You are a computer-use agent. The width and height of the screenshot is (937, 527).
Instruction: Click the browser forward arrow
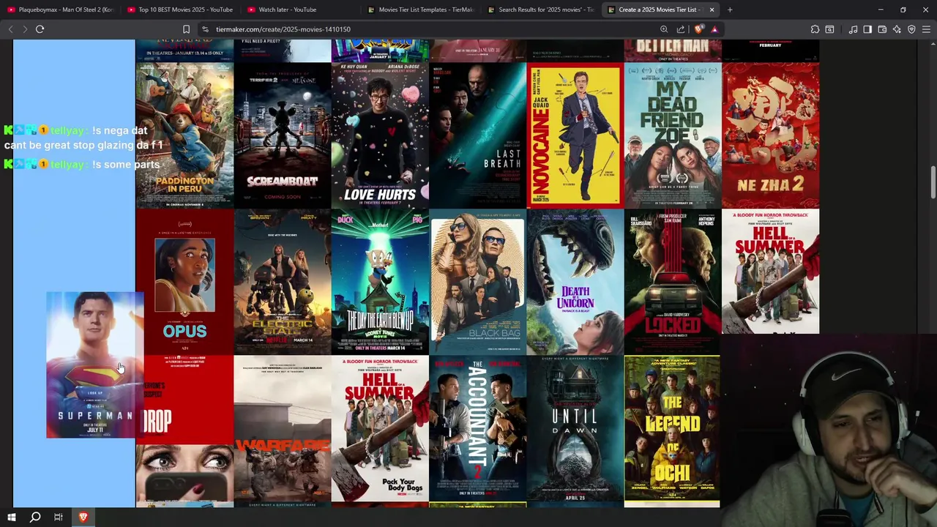pyautogui.click(x=24, y=29)
